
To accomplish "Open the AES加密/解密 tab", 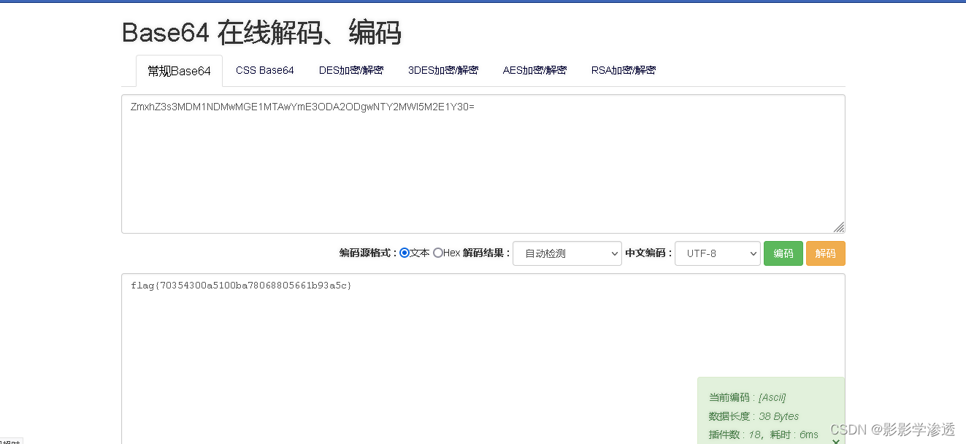I will tap(534, 70).
